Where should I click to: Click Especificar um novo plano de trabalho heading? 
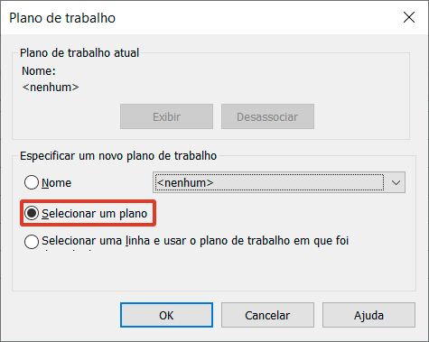118,156
